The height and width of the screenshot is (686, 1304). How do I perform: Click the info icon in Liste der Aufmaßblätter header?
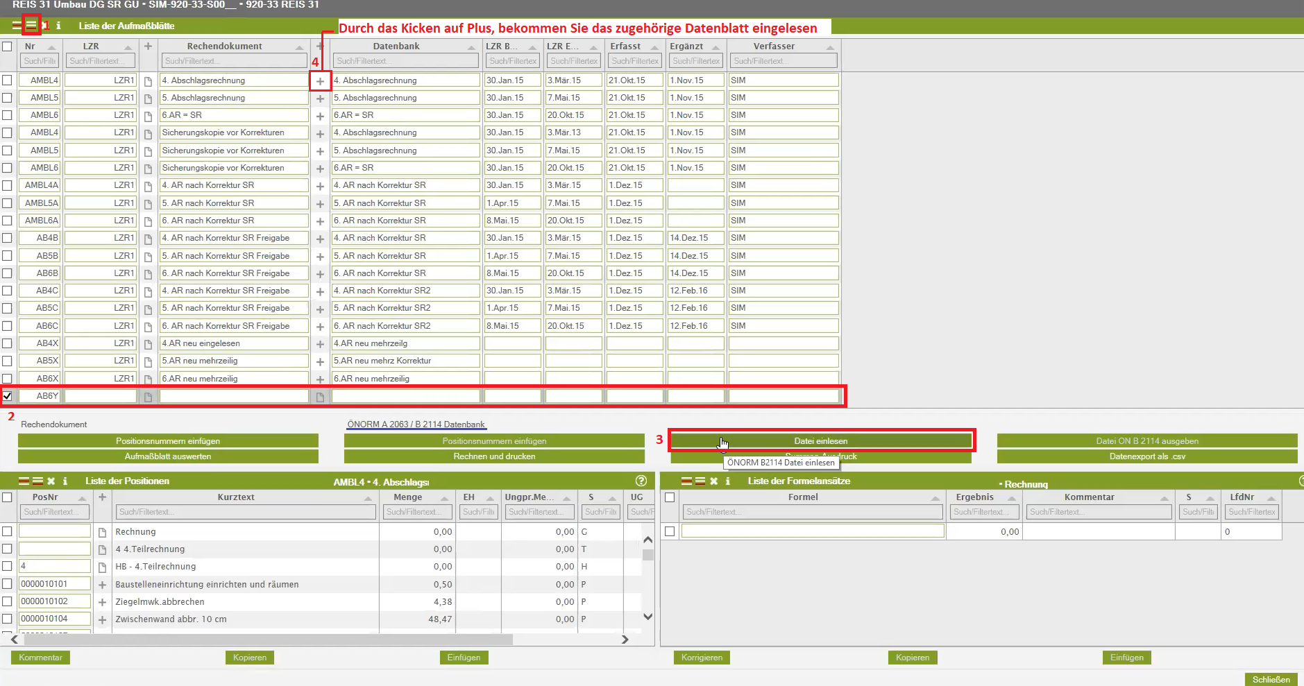58,26
